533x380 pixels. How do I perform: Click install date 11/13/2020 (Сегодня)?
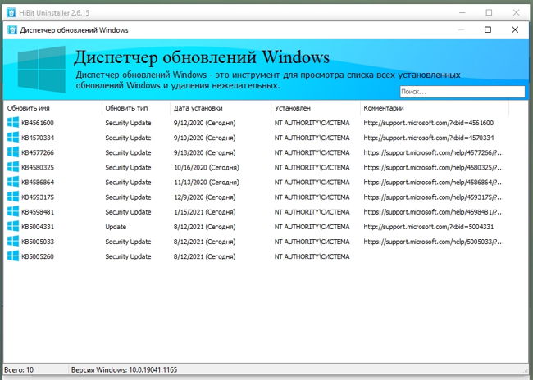pos(207,183)
